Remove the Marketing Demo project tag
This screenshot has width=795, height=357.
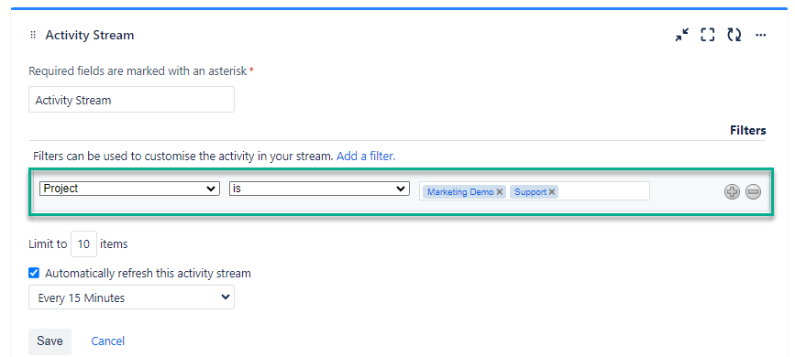pyautogui.click(x=500, y=192)
